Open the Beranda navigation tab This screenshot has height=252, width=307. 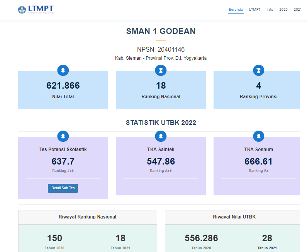click(x=236, y=10)
